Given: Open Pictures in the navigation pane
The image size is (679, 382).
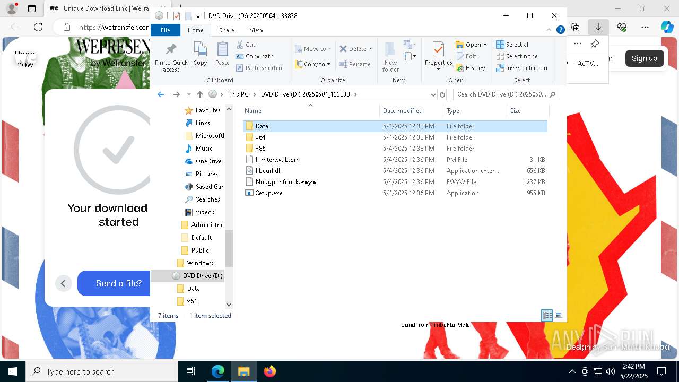Looking at the screenshot, I should [x=201, y=174].
